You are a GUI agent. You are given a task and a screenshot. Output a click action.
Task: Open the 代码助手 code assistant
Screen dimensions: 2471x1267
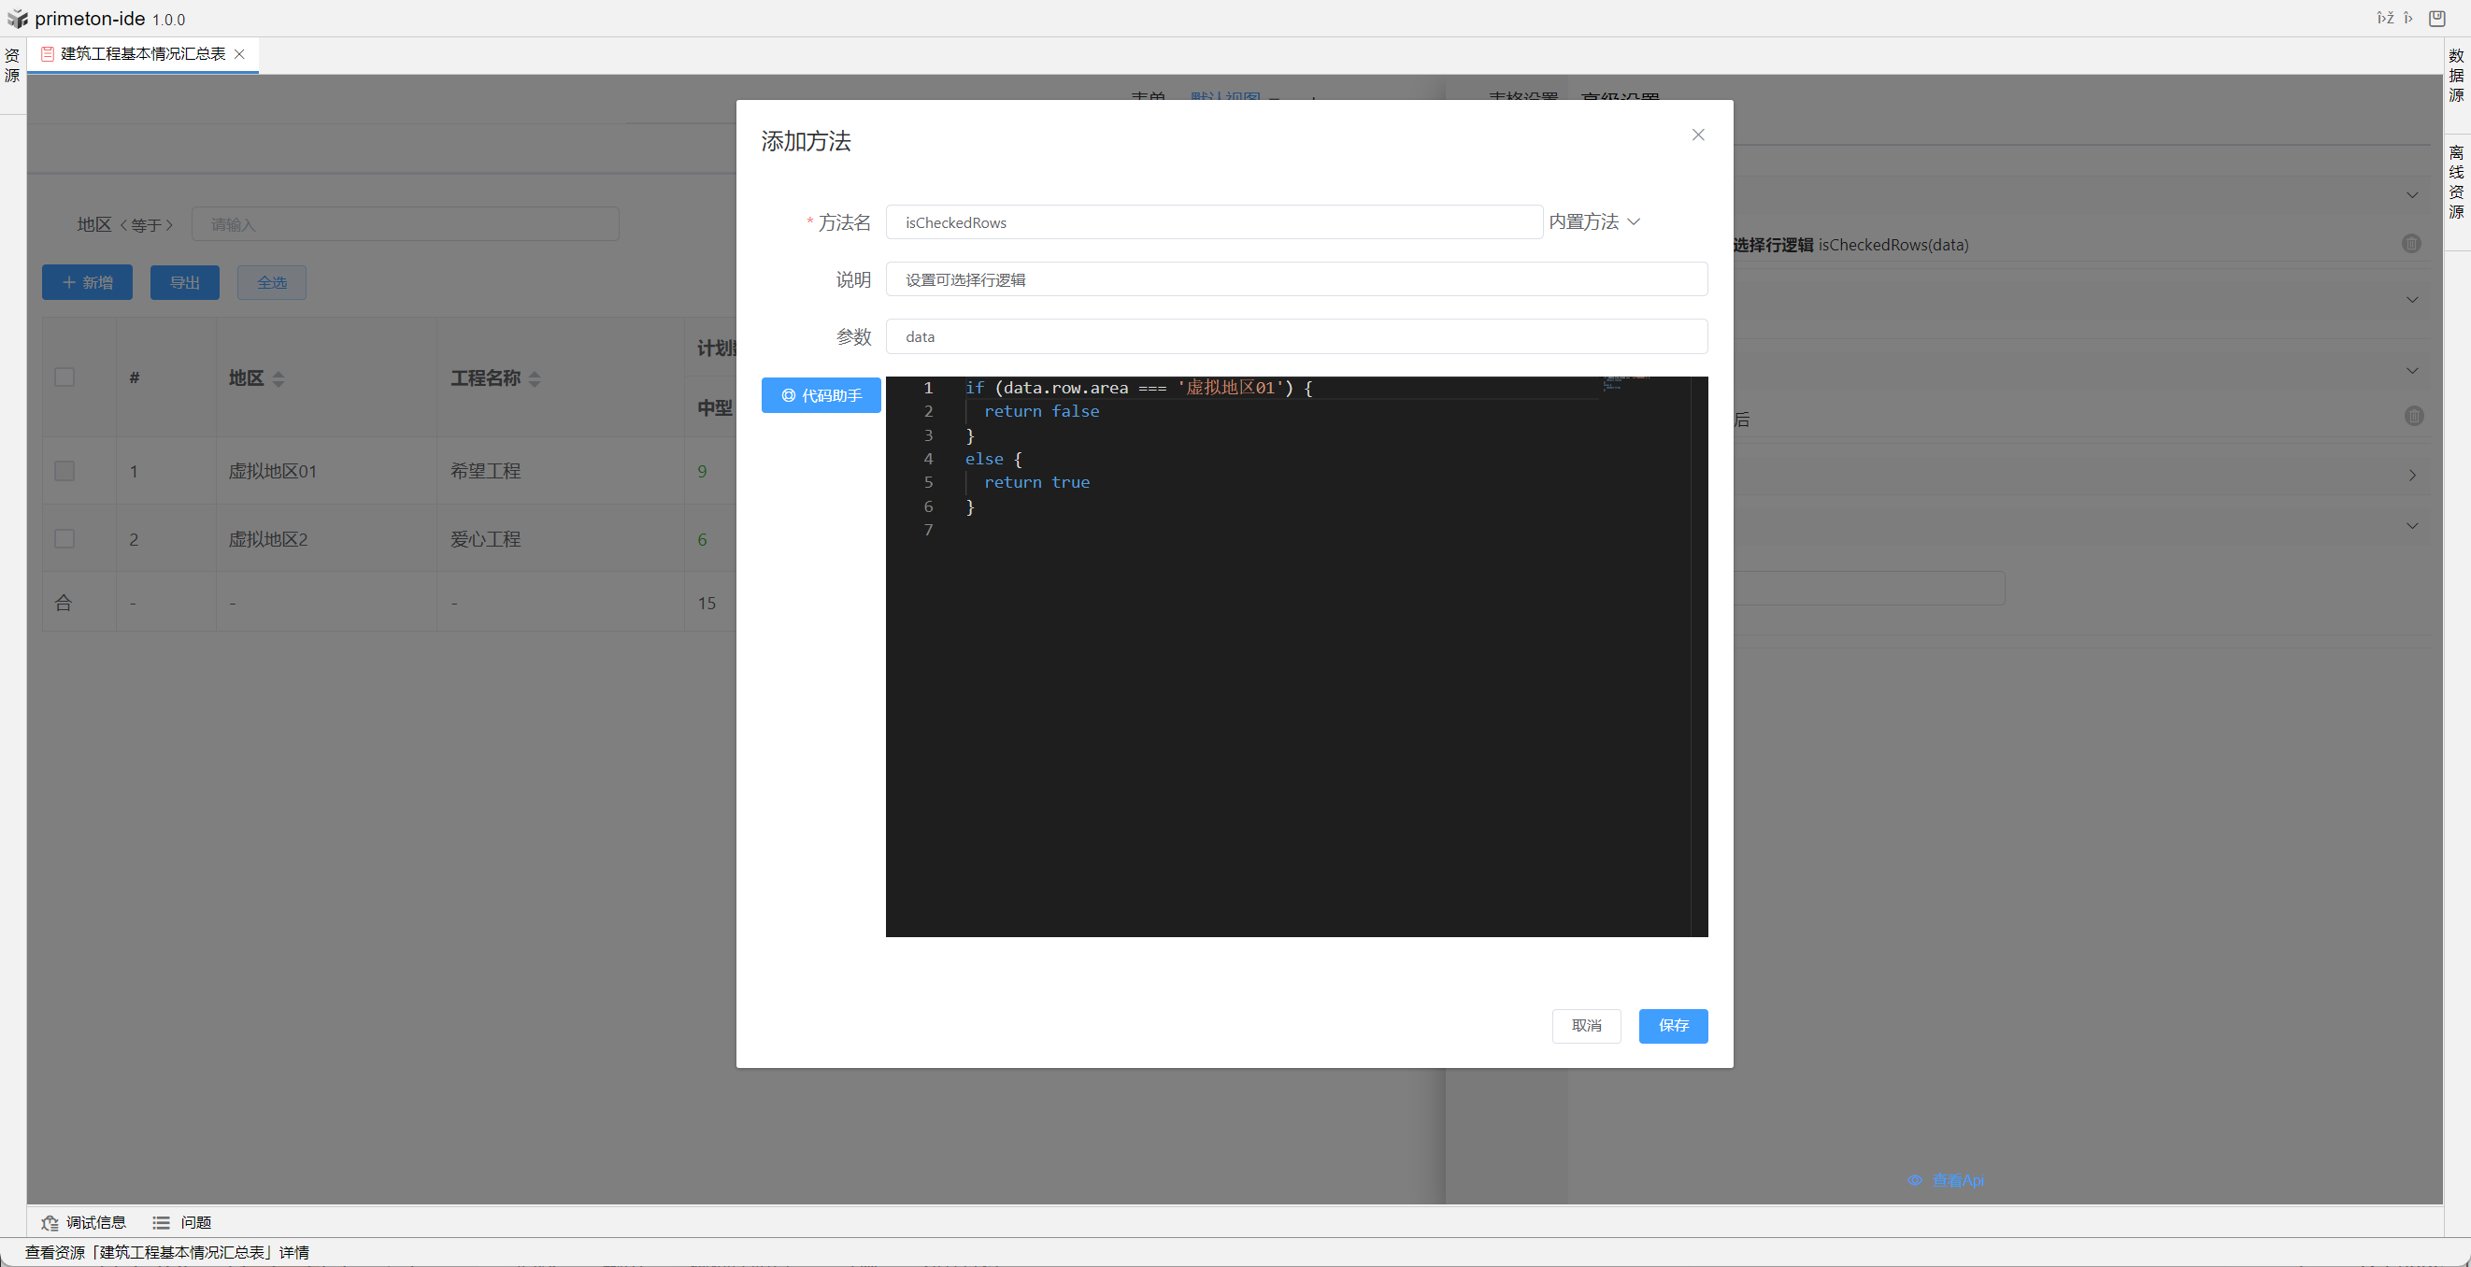[x=821, y=395]
